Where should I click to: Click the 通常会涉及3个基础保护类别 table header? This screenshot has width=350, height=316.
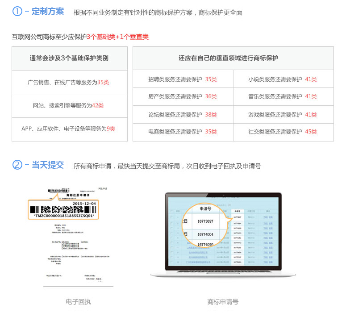[69, 58]
